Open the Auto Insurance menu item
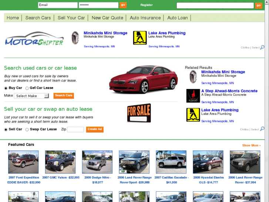269x202 pixels. tap(145, 18)
